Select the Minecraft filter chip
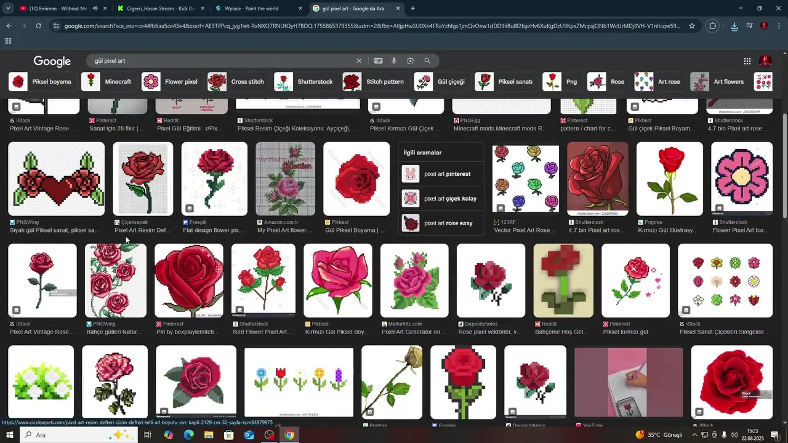 [x=109, y=81]
